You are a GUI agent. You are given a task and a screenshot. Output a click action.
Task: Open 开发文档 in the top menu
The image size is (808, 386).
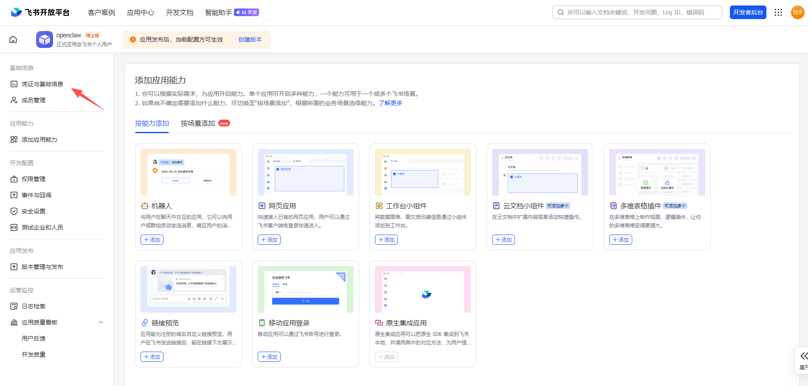(x=179, y=12)
